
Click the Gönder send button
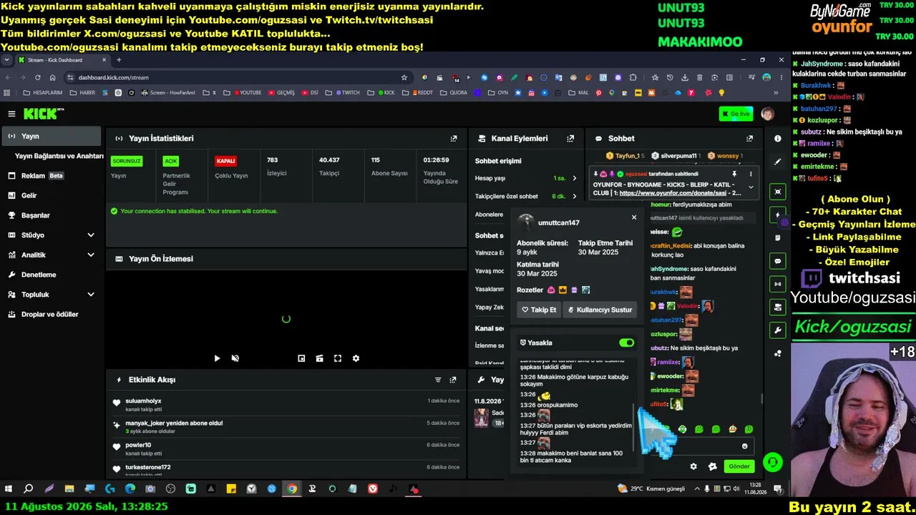tap(739, 466)
